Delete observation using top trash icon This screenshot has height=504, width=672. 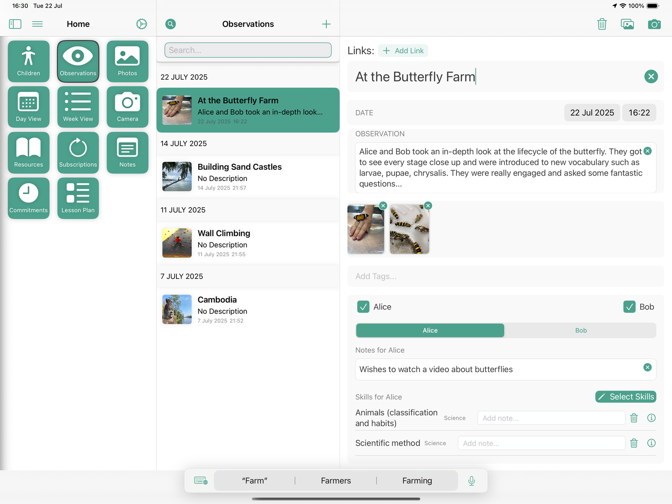[x=602, y=24]
